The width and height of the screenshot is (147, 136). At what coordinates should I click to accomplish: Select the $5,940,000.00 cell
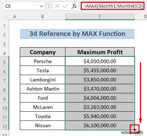click(x=100, y=116)
